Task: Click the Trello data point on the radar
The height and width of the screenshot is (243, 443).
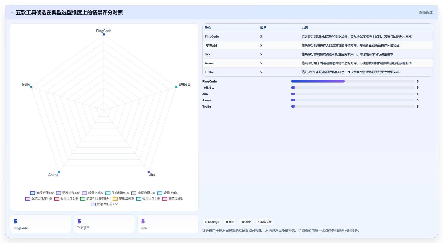Action: 31,87
